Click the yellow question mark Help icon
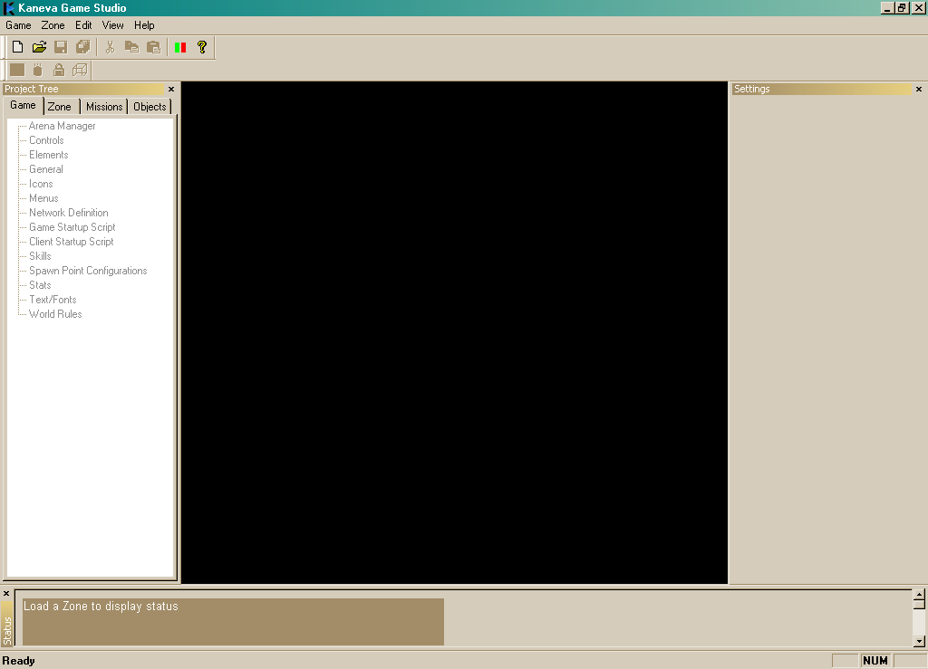This screenshot has height=669, width=928. click(x=202, y=47)
